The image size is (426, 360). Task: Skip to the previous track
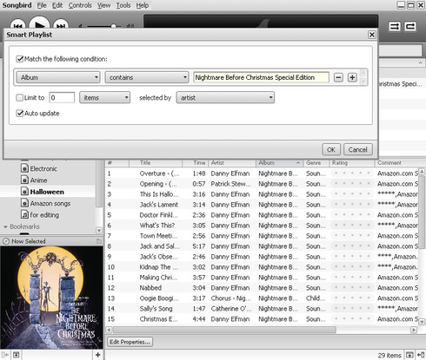(18, 25)
